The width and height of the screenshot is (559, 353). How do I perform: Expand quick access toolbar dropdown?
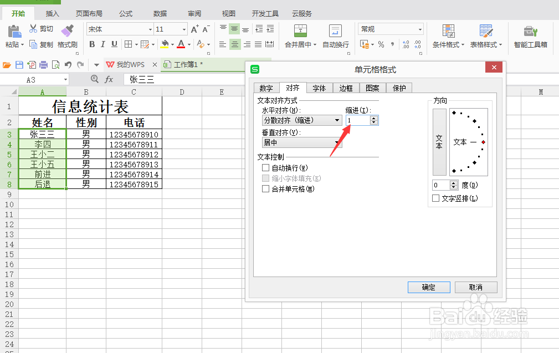(x=96, y=65)
